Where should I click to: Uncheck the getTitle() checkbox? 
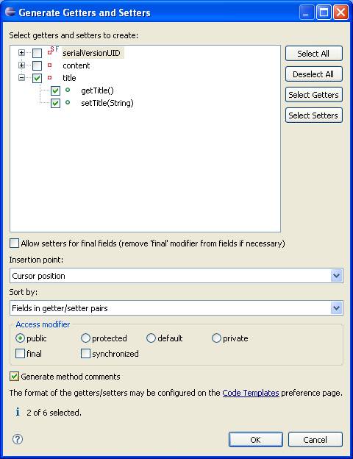55,90
